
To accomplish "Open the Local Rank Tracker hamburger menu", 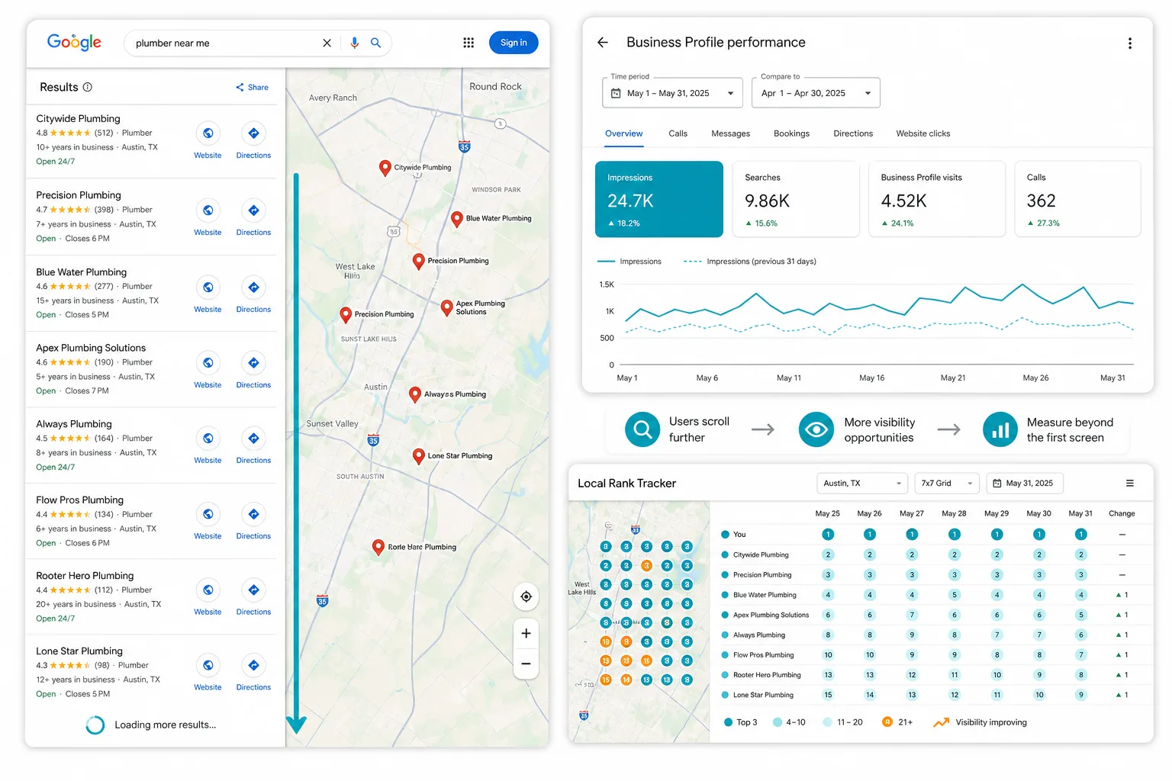I will (x=1130, y=484).
